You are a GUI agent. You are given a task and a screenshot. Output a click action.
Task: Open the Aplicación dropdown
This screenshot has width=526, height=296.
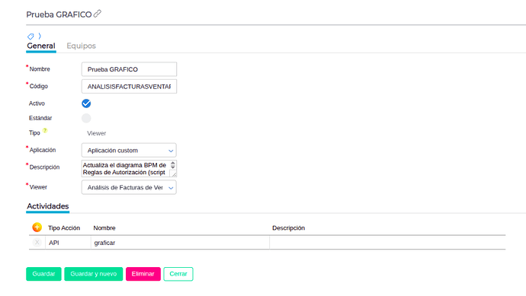[x=129, y=151]
